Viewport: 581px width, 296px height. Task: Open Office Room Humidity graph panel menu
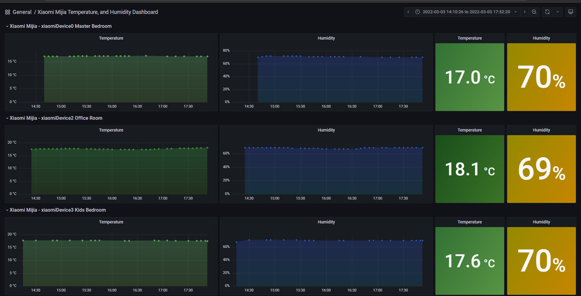326,130
